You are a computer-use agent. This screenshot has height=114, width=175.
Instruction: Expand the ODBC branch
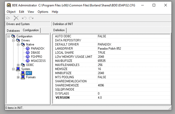tap(18, 65)
